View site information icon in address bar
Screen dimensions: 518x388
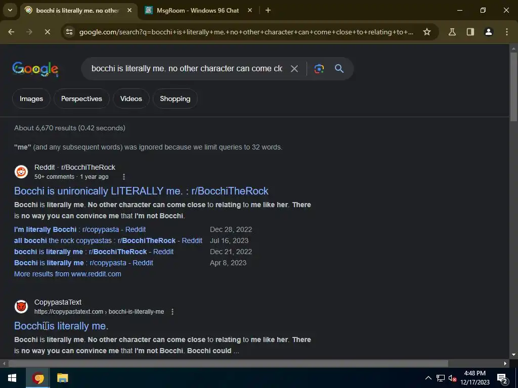69,32
